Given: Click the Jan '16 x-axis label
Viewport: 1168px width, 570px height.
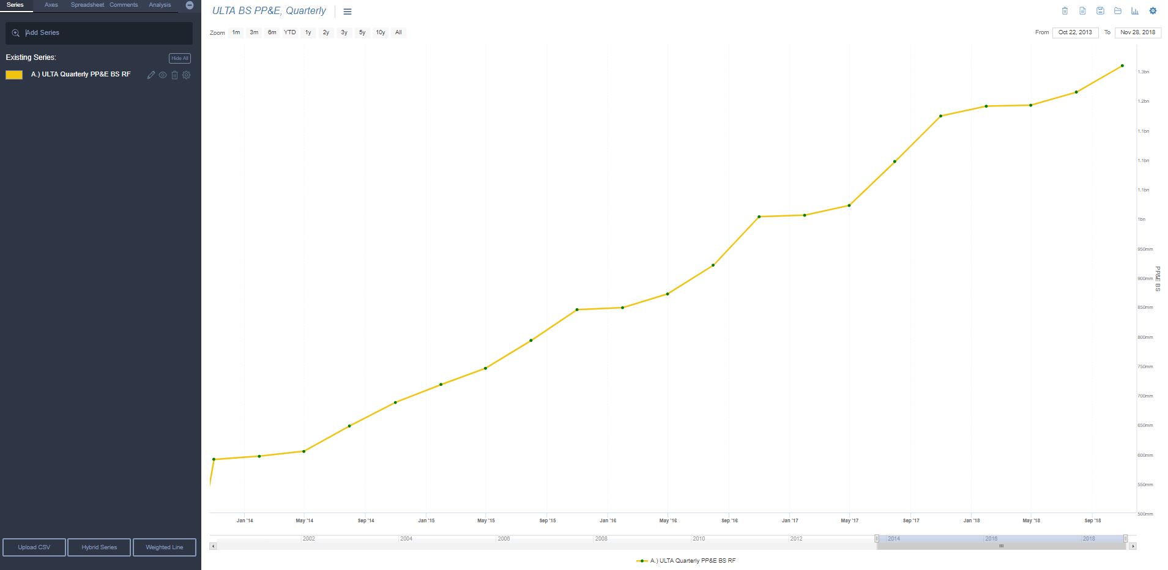Looking at the screenshot, I should point(608,521).
